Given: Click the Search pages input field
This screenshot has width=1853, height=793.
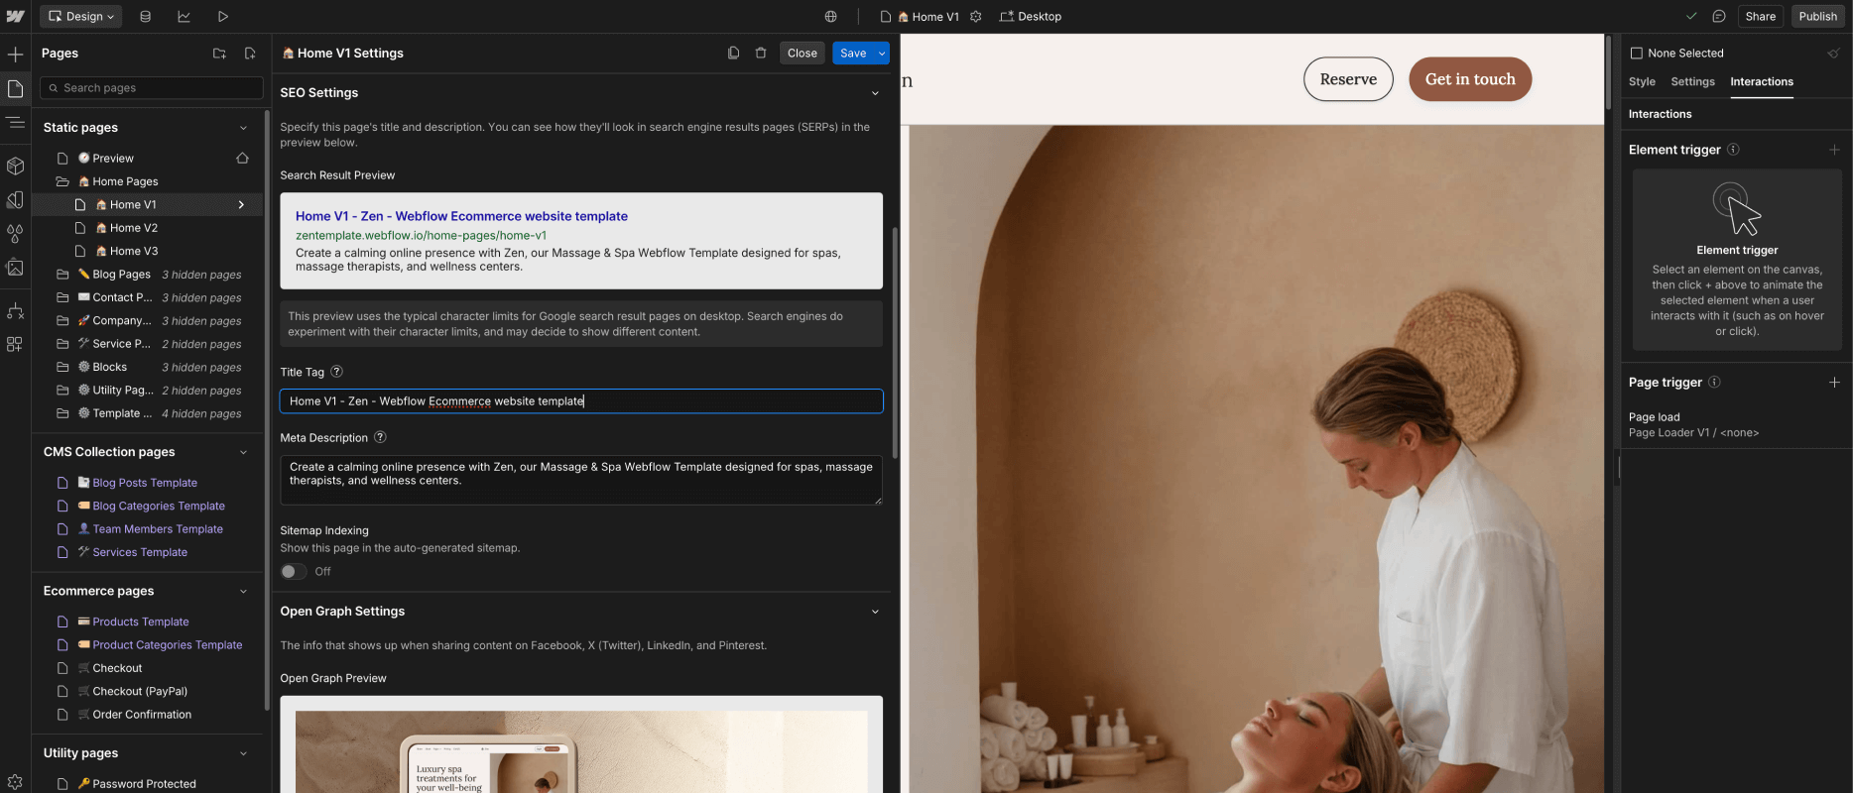Looking at the screenshot, I should click(x=152, y=88).
